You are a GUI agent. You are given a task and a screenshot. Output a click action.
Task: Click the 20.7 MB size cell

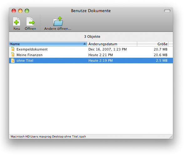tap(161, 49)
